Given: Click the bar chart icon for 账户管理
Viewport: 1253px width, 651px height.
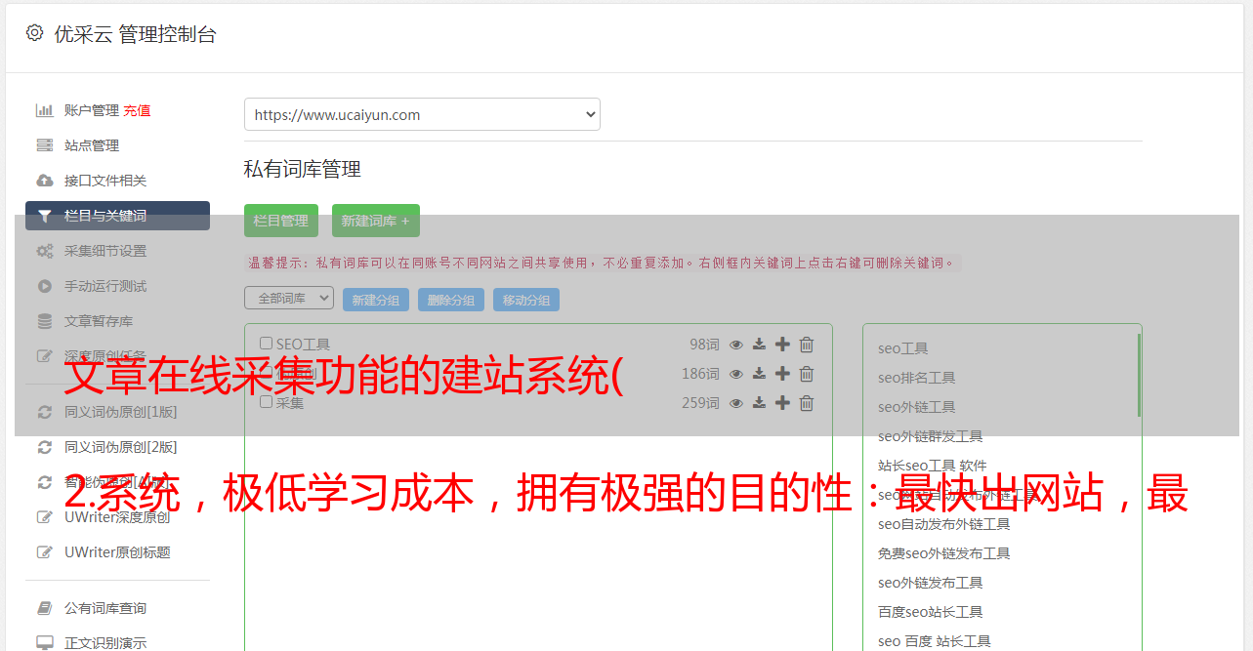Looking at the screenshot, I should click(x=45, y=110).
